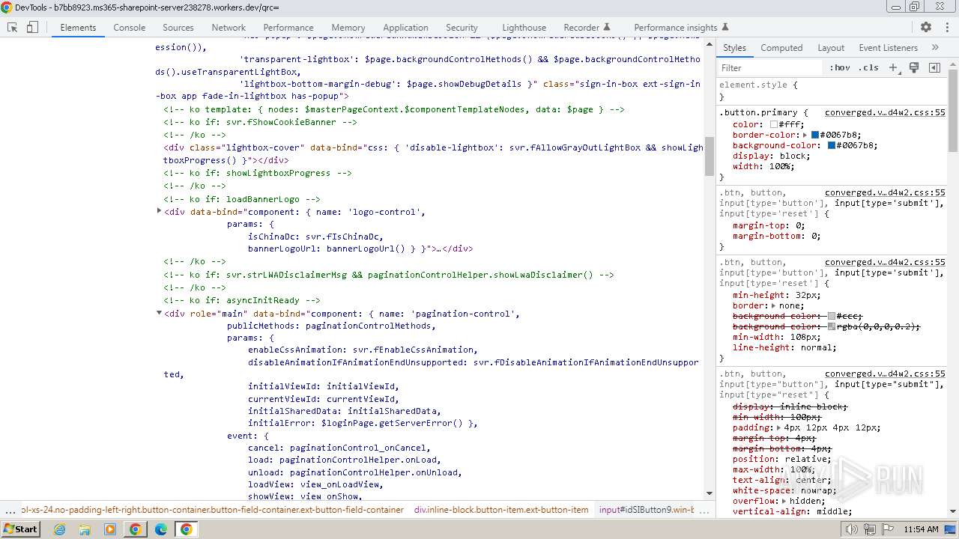Click the Styles pane scrollbar thumb
The height and width of the screenshot is (539, 959).
(953, 112)
